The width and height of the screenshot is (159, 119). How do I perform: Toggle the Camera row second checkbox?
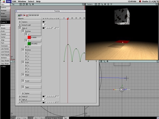pos(45,22)
